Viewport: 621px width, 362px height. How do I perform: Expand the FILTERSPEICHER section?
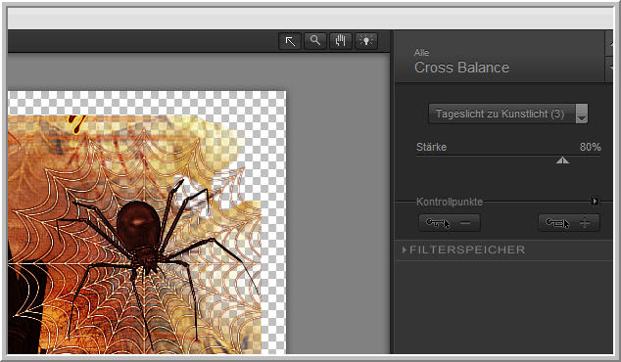(x=463, y=250)
